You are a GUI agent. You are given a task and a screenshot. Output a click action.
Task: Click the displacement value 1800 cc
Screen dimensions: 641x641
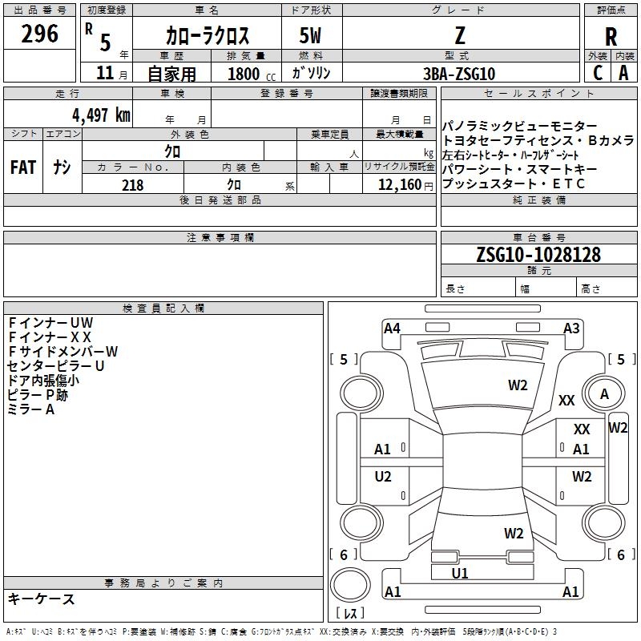pos(252,74)
